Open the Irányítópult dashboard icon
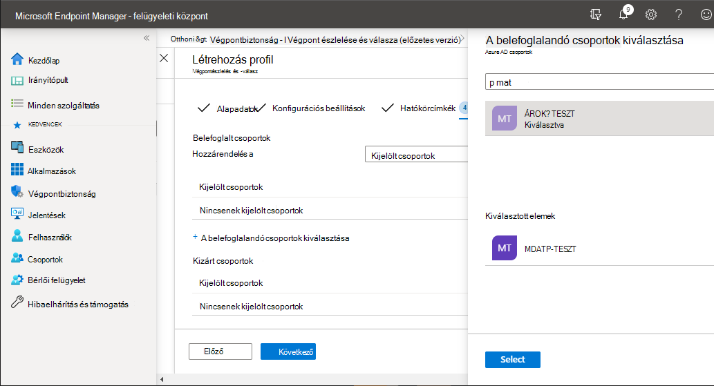This screenshot has height=386, width=714. point(17,81)
